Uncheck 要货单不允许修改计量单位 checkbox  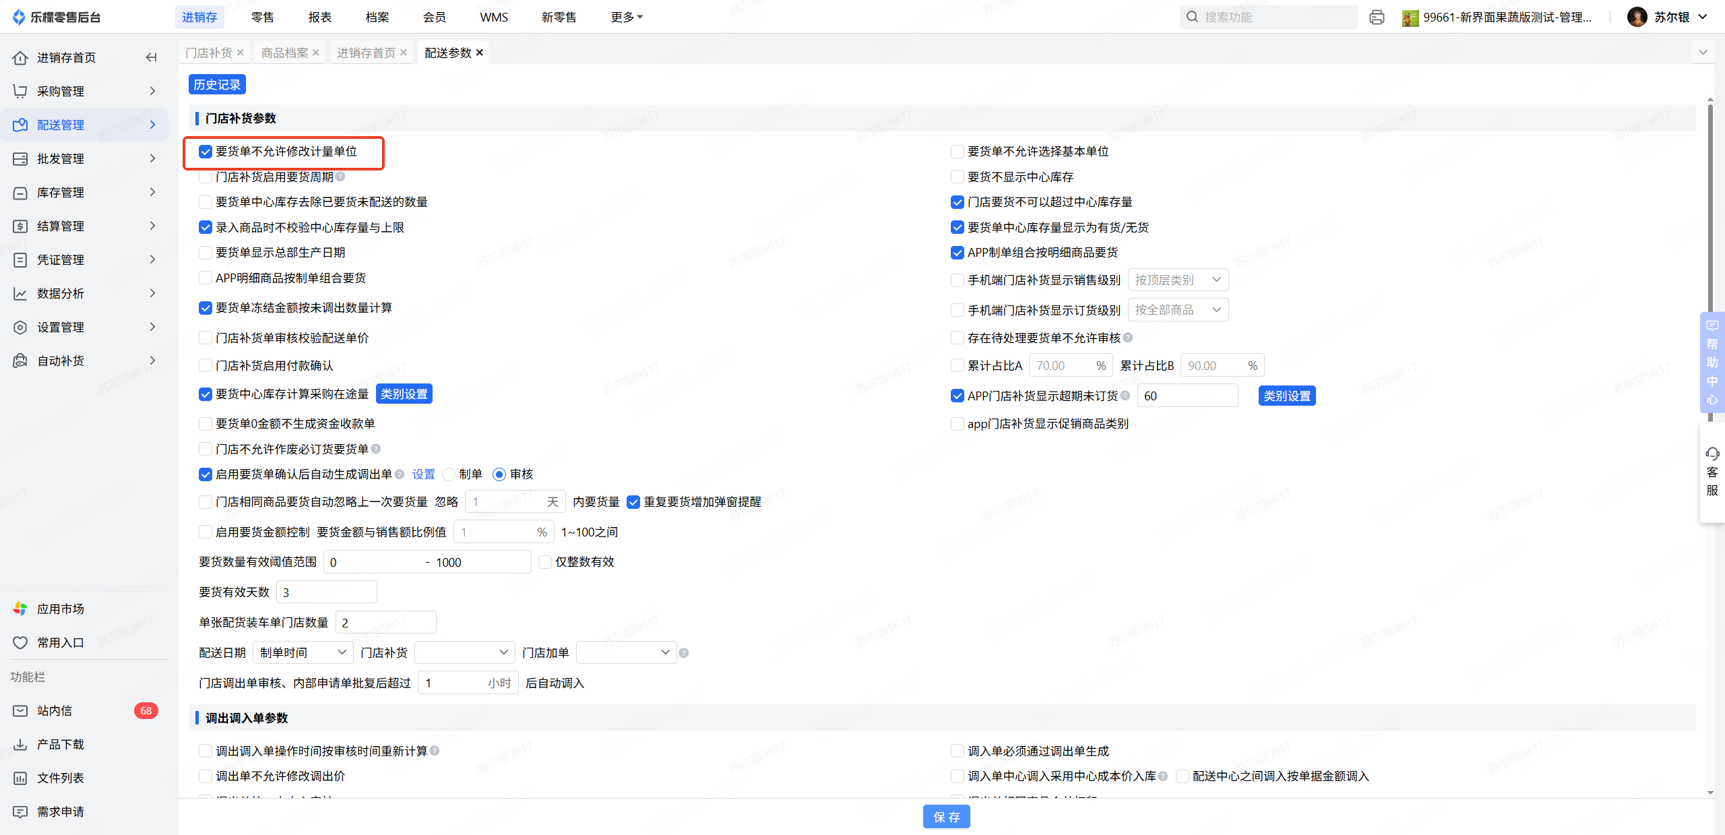pos(206,152)
